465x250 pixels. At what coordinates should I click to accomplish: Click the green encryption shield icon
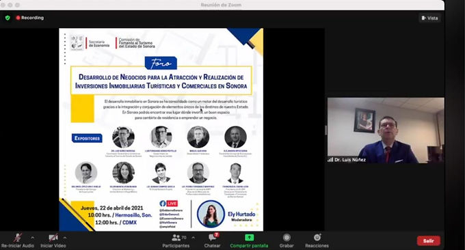point(8,18)
